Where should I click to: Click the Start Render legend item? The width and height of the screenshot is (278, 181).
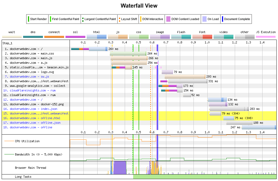[x=37, y=19]
